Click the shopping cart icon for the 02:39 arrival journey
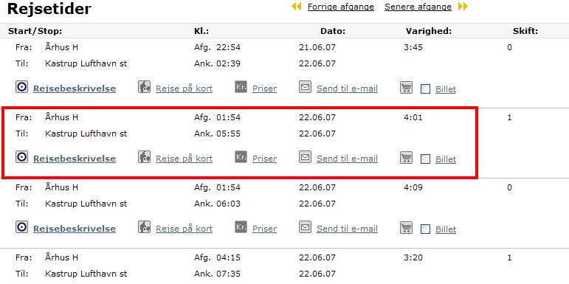Image resolution: width=569 pixels, height=284 pixels. tap(407, 87)
